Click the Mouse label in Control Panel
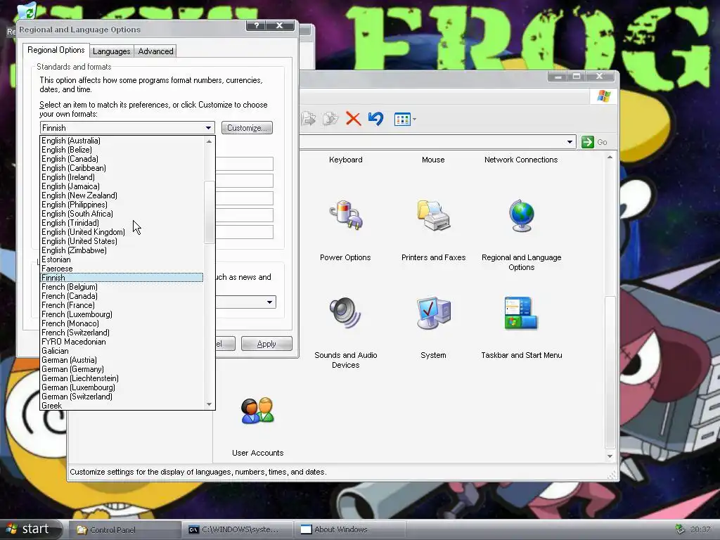Image resolution: width=720 pixels, height=540 pixels. (x=433, y=160)
